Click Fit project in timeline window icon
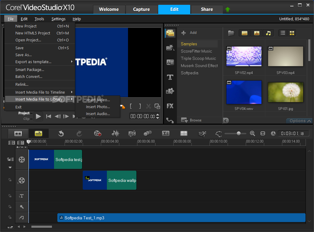314x232 pixels. coord(263,134)
